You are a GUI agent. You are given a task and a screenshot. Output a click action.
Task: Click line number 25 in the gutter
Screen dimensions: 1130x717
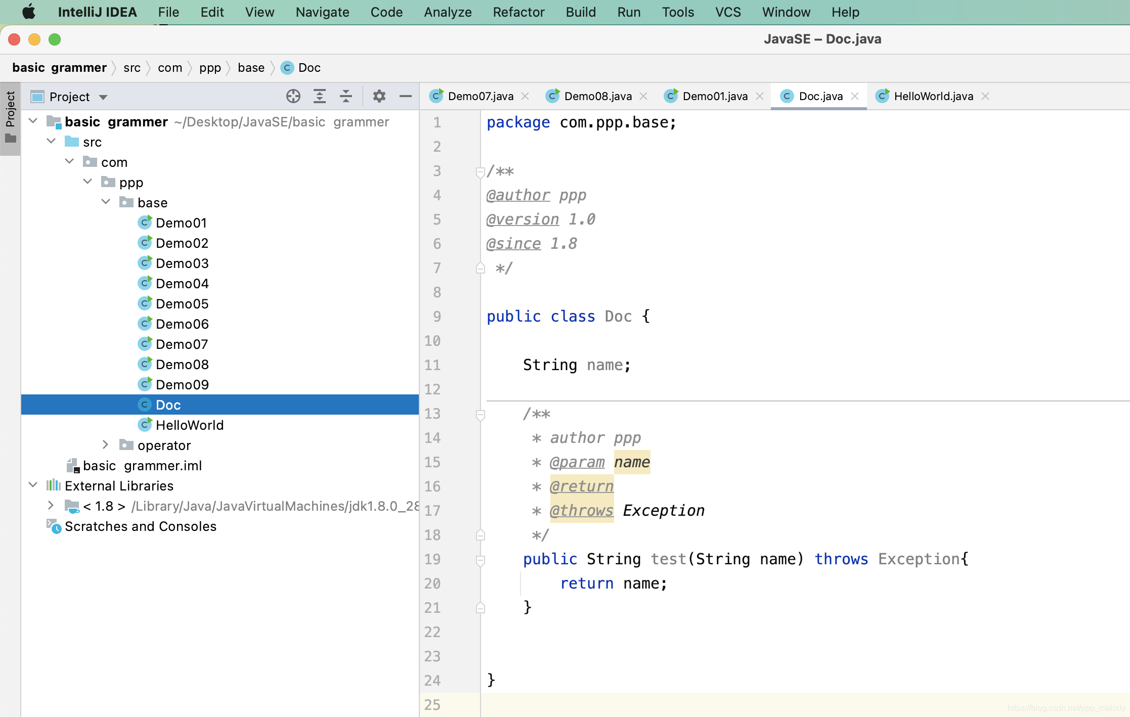(x=432, y=704)
